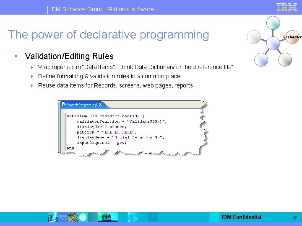Click the "end" keyword in the code
The width and height of the screenshot is (302, 226).
70,148
